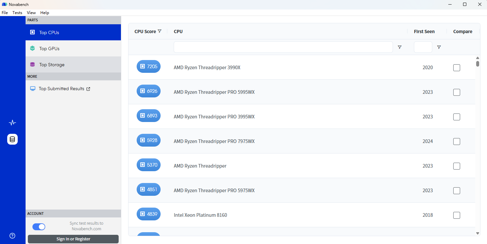This screenshot has height=244, width=487.
Task: Maximize the Novabench window
Action: (x=465, y=4)
